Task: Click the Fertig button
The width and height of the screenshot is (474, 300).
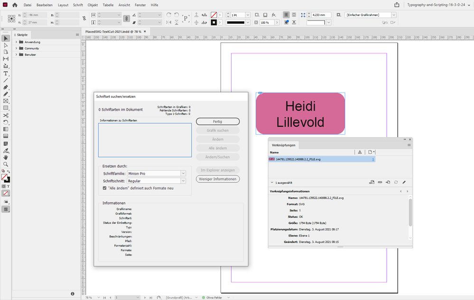Action: [218, 122]
